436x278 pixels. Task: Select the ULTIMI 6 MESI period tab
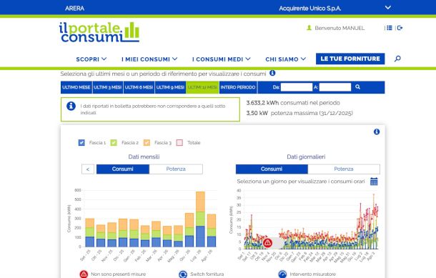coord(139,87)
